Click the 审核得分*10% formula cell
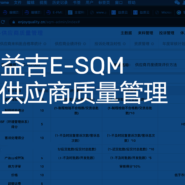The height and width of the screenshot is (185, 185). point(130,166)
